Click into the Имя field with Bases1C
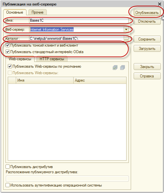Image resolution: width=164 pixels, height=193 pixels. pyautogui.click(x=79, y=20)
